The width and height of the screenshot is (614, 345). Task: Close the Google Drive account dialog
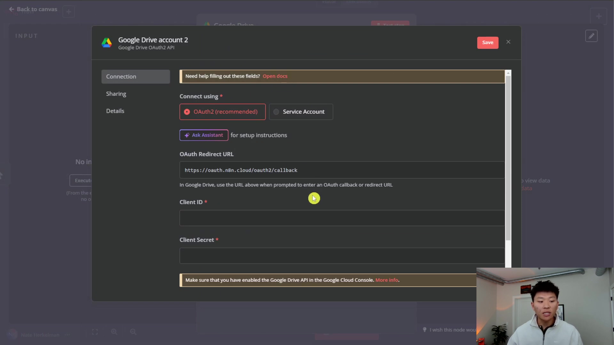pyautogui.click(x=508, y=42)
